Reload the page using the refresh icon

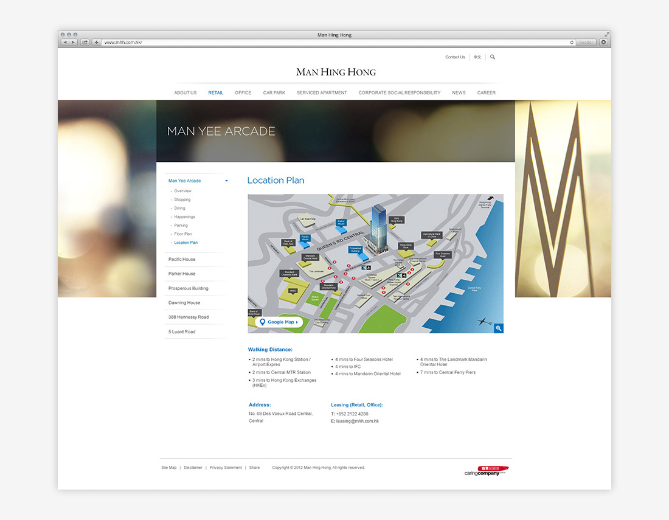click(572, 43)
